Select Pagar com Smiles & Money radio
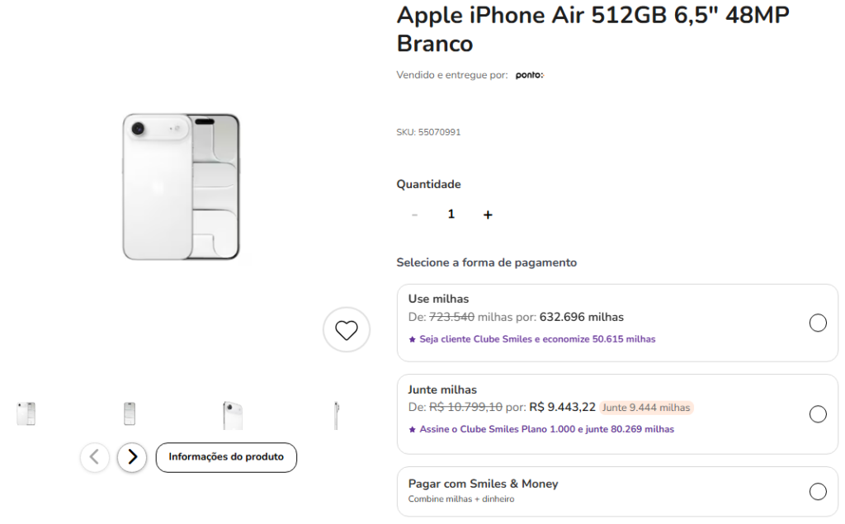This screenshot has width=845, height=524. click(818, 492)
